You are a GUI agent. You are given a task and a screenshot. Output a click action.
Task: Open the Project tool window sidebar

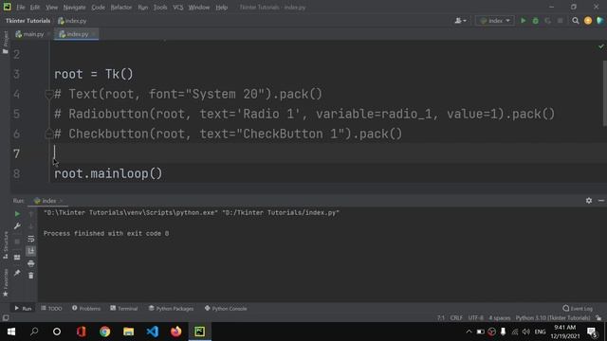pyautogui.click(x=5, y=42)
